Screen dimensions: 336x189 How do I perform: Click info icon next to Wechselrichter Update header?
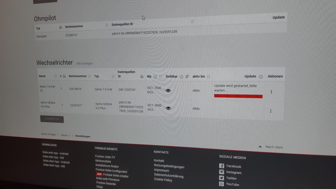click(261, 77)
